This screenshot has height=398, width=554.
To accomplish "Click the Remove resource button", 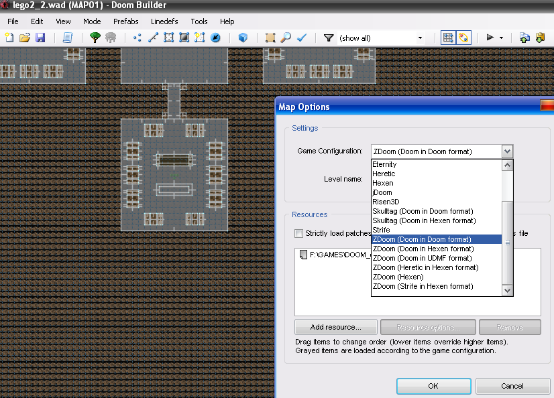I will coord(510,327).
